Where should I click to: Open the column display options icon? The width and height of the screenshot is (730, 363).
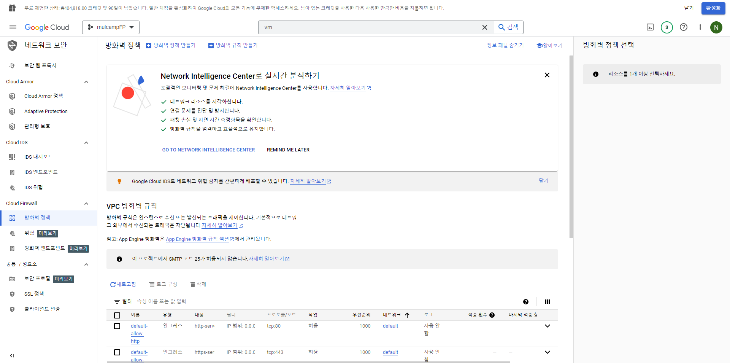tap(547, 302)
